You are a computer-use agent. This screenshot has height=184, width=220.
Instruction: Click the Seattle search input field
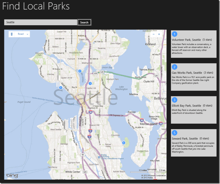point(40,22)
